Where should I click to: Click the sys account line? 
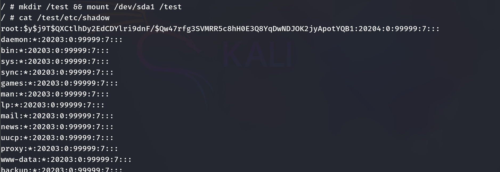pyautogui.click(x=55, y=61)
